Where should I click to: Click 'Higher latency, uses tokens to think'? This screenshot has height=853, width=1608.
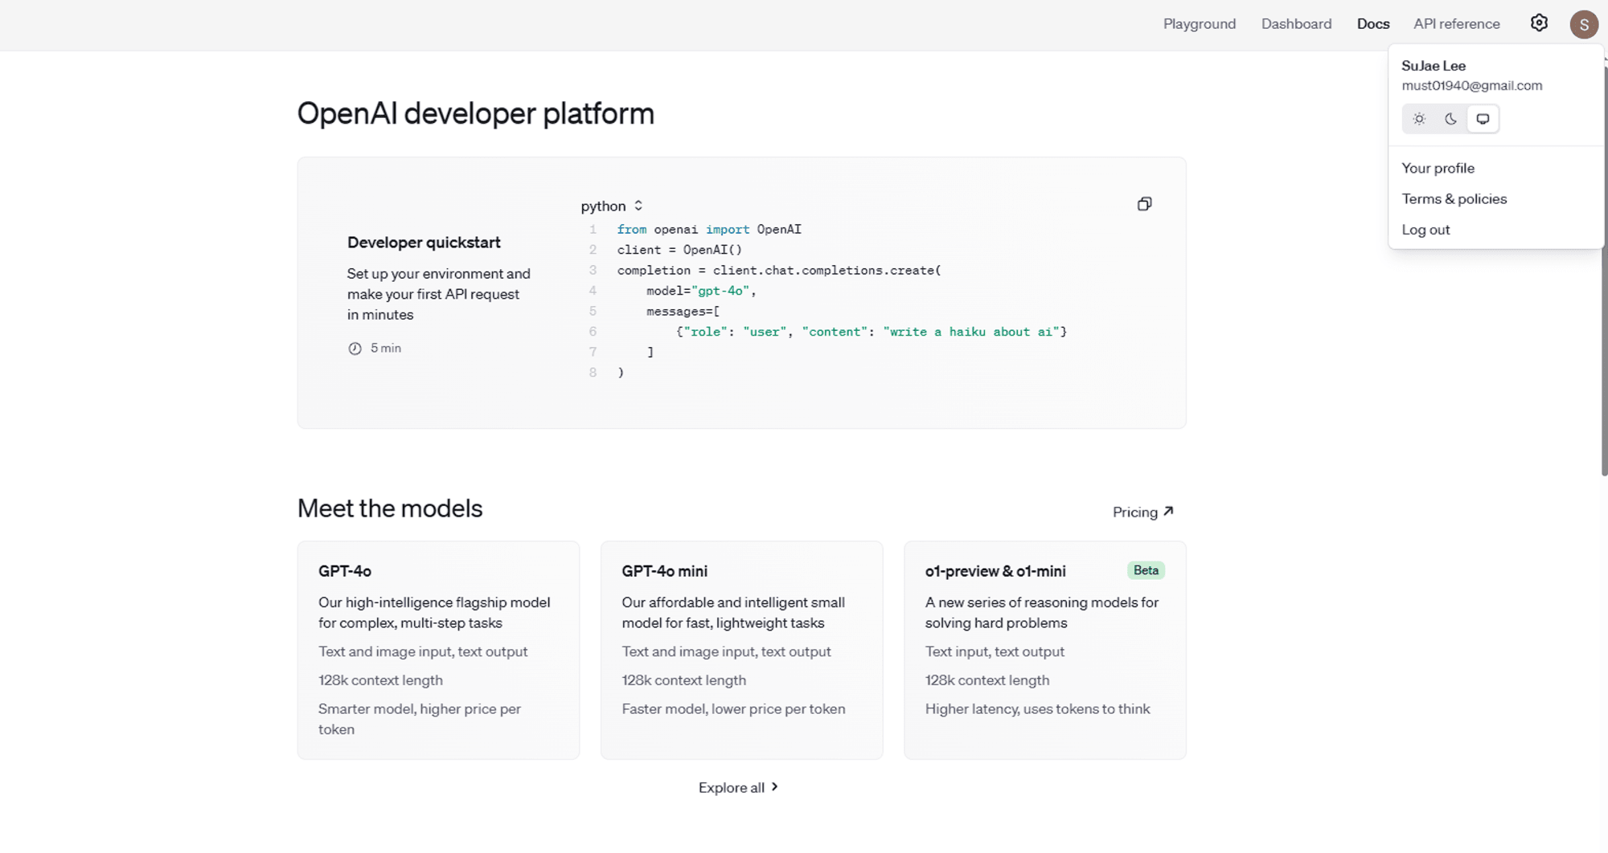1037,708
